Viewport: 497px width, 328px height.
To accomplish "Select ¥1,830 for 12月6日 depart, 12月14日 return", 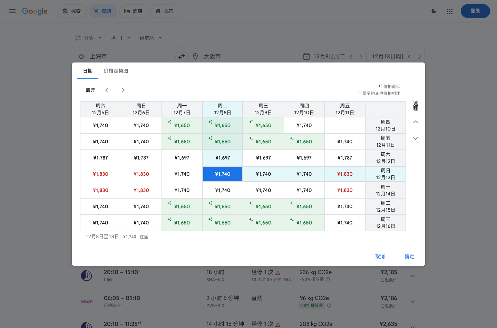I will (141, 190).
